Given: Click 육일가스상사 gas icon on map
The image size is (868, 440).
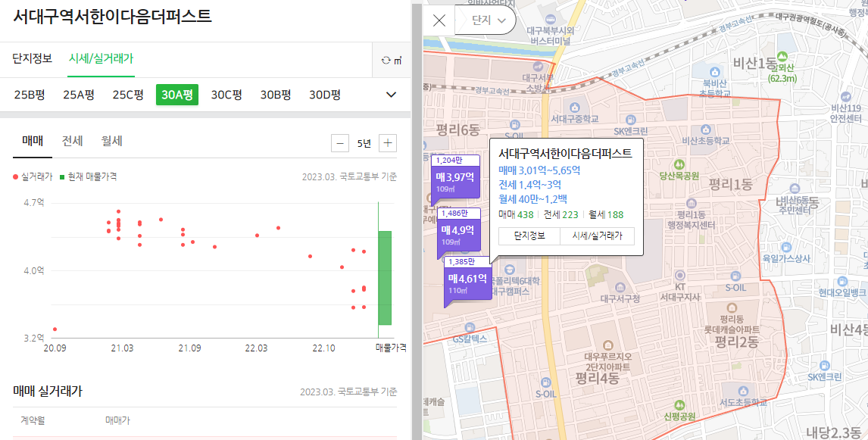Looking at the screenshot, I should pos(786,247).
